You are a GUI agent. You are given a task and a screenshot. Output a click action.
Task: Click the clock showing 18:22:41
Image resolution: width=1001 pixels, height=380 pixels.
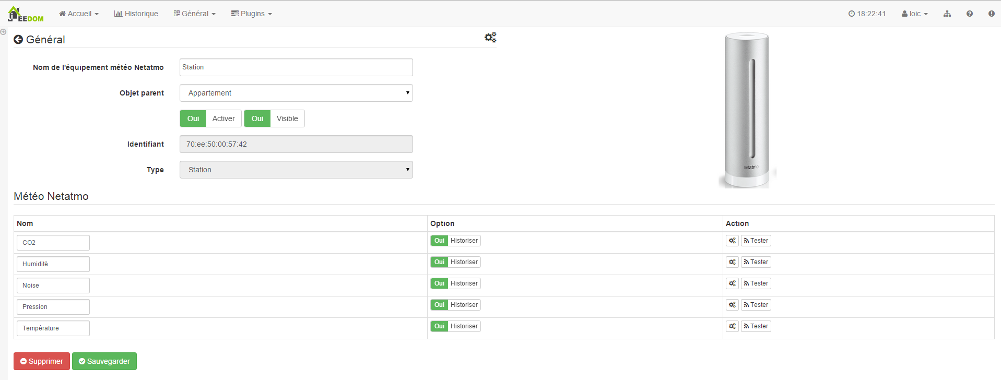pos(867,14)
